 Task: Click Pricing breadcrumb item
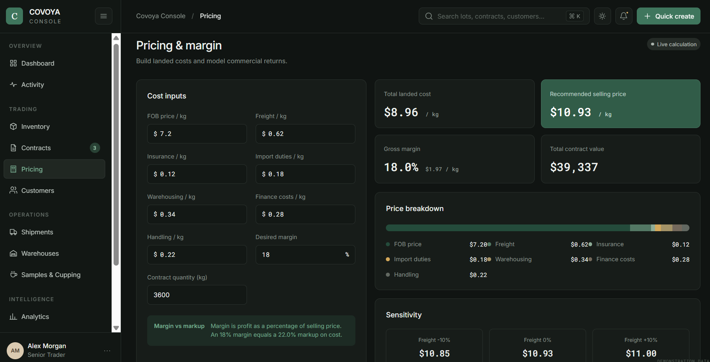point(211,16)
